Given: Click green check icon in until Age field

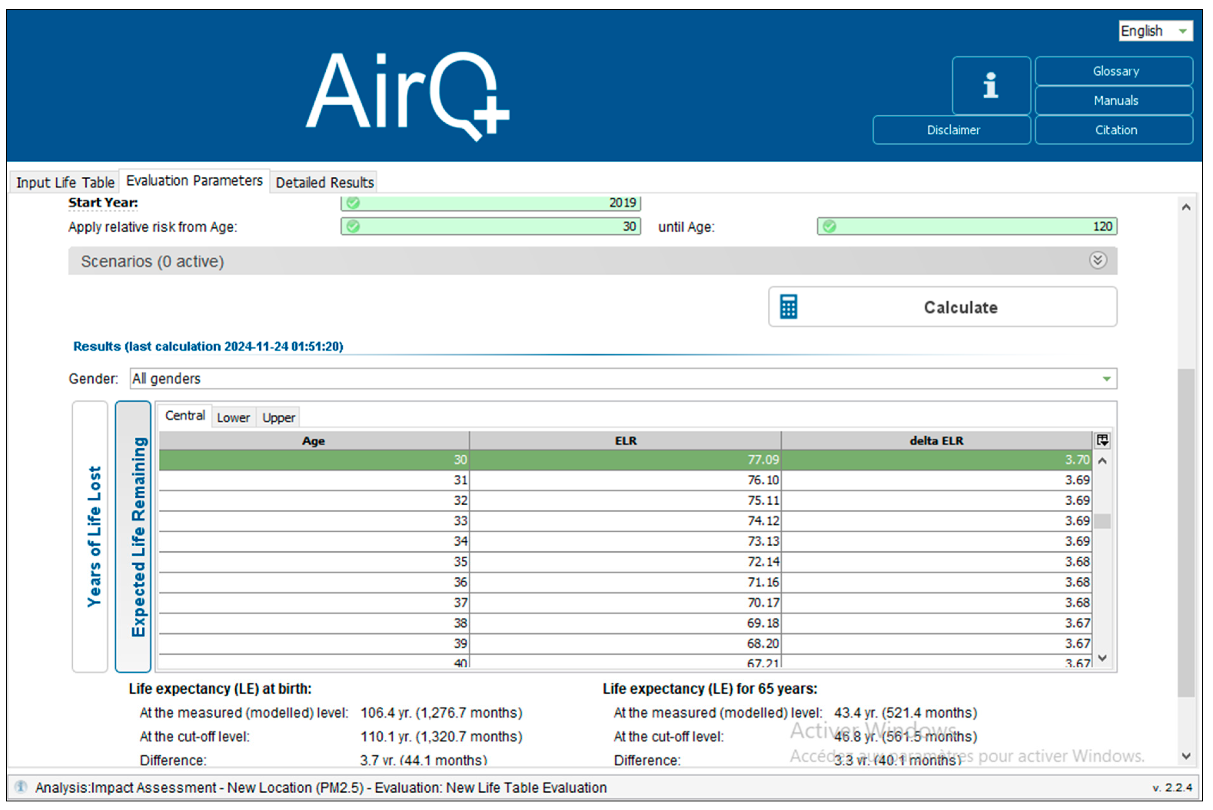Looking at the screenshot, I should [x=829, y=226].
